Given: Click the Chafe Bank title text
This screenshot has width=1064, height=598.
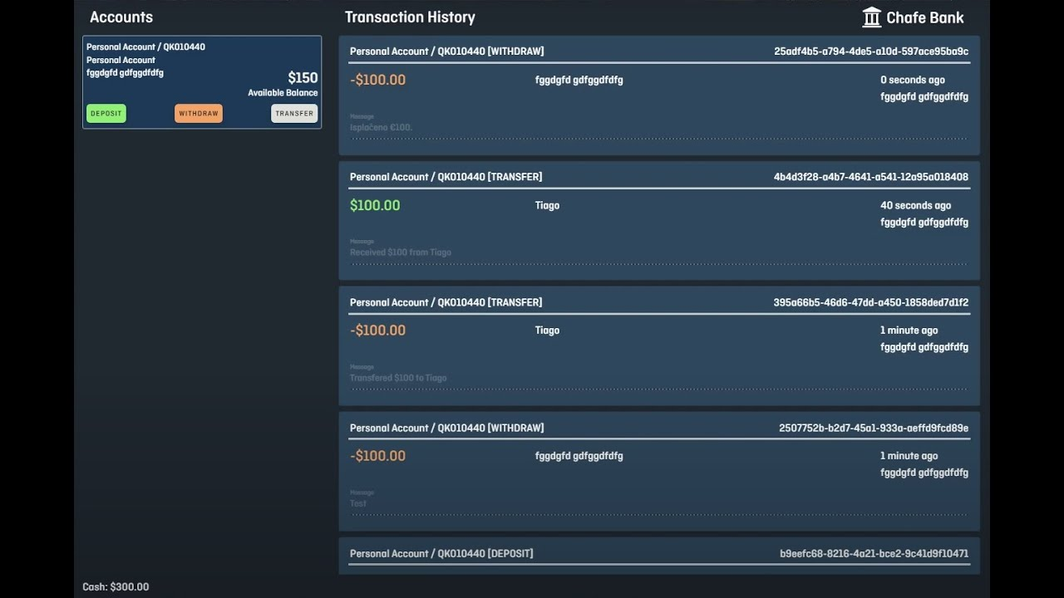Looking at the screenshot, I should tap(925, 17).
